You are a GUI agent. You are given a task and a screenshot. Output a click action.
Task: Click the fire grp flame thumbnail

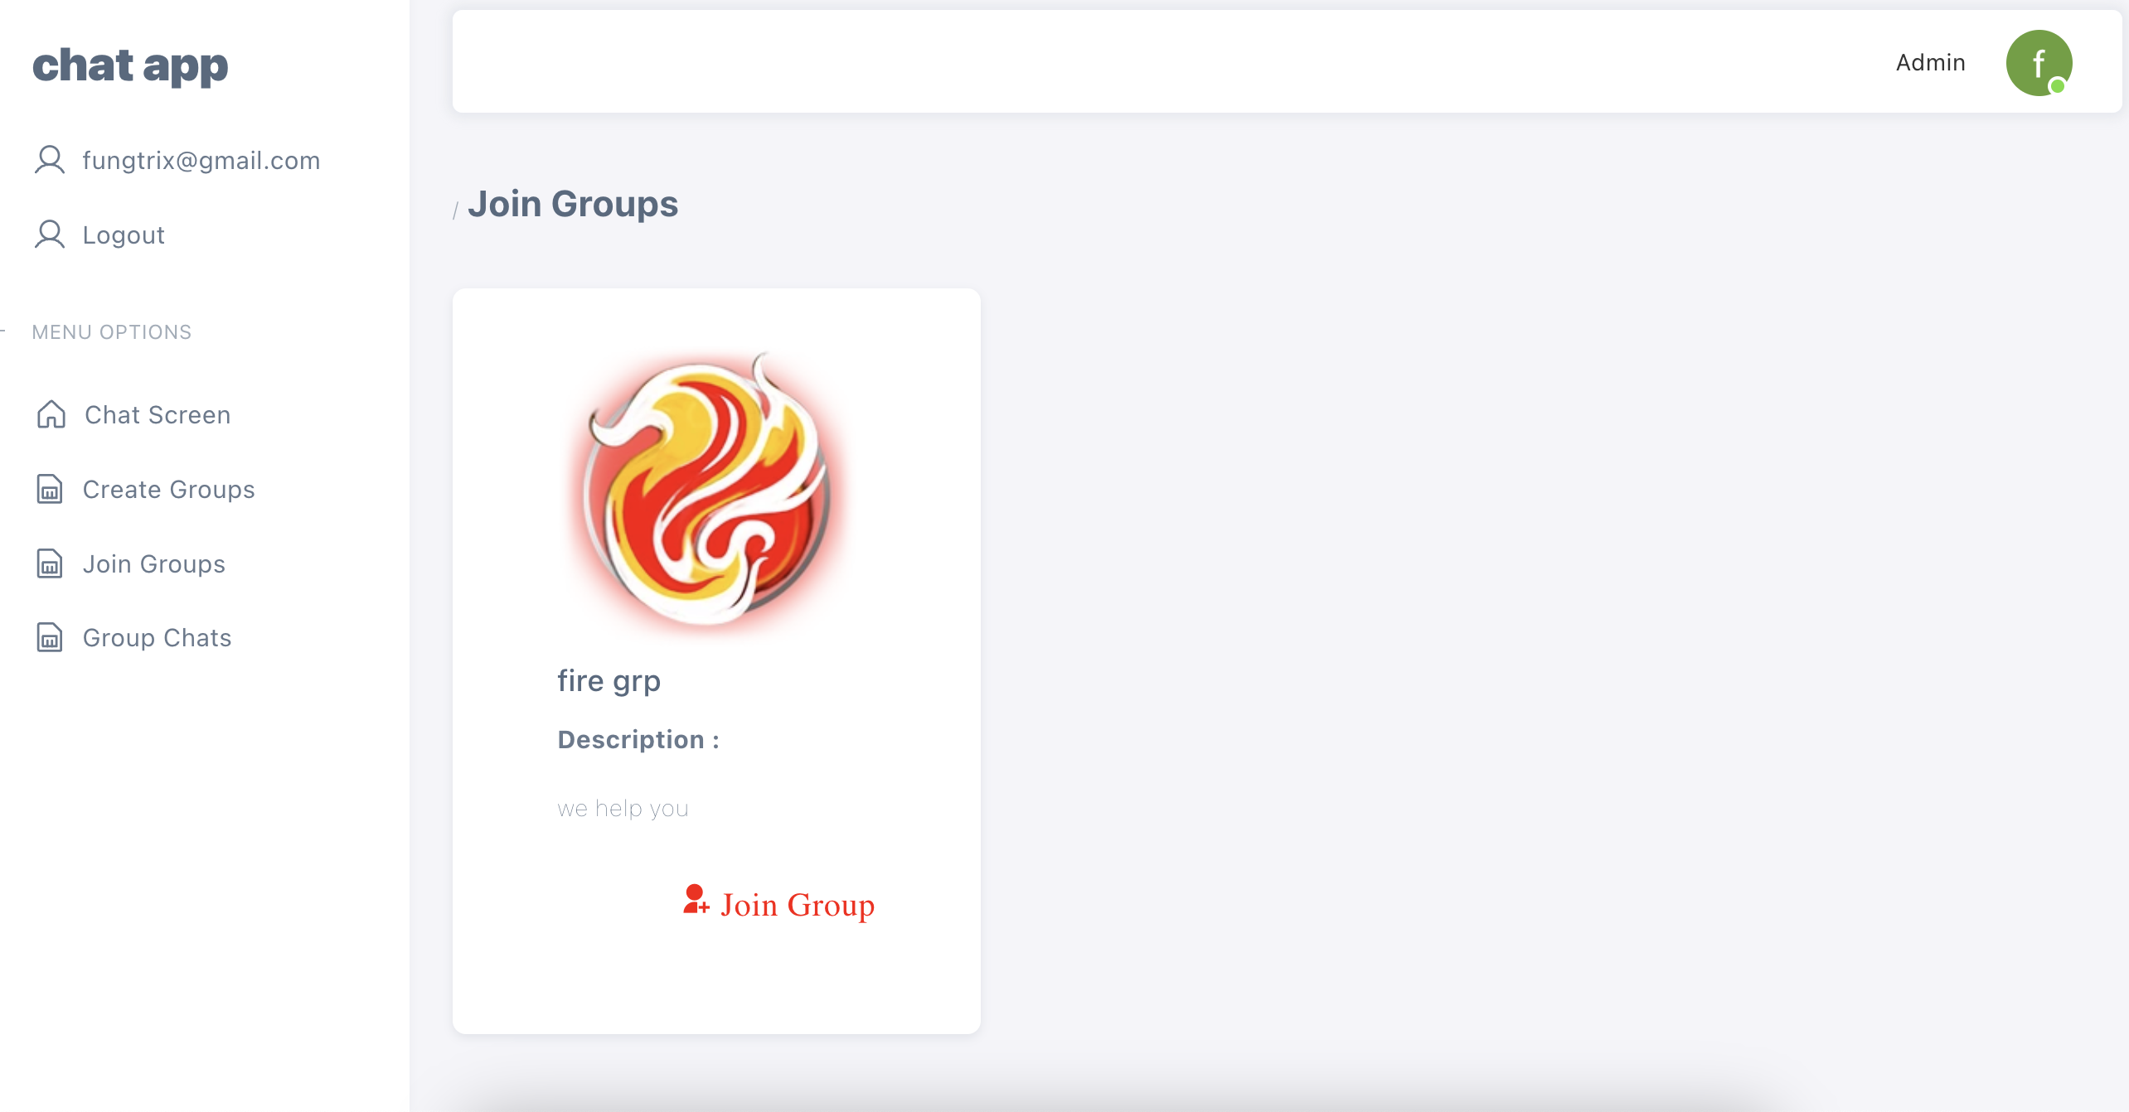706,489
